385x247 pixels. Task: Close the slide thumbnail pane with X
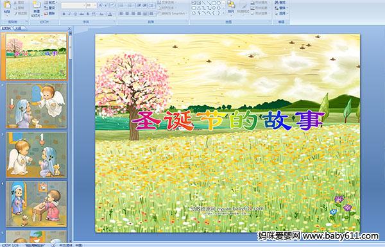pos(69,28)
